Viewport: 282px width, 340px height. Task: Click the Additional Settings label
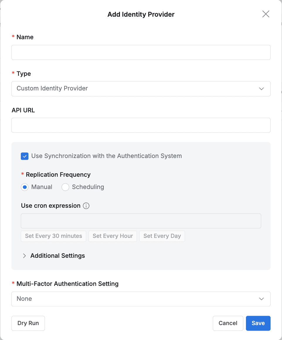coord(58,256)
